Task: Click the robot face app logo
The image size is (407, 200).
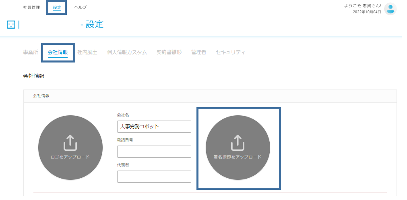Action: click(11, 25)
